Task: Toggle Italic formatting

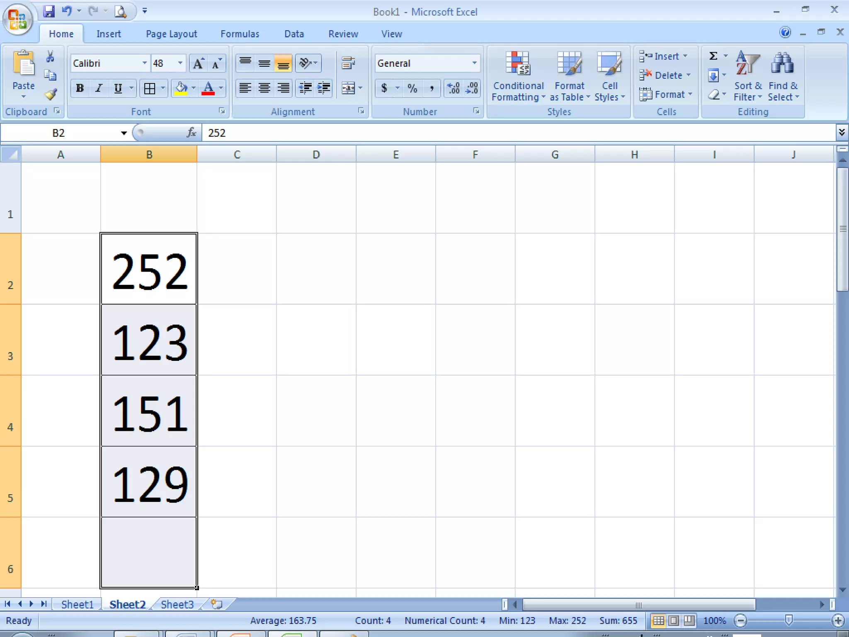Action: [x=99, y=88]
